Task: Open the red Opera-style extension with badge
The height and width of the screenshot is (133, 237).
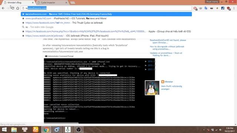Action: point(195,8)
